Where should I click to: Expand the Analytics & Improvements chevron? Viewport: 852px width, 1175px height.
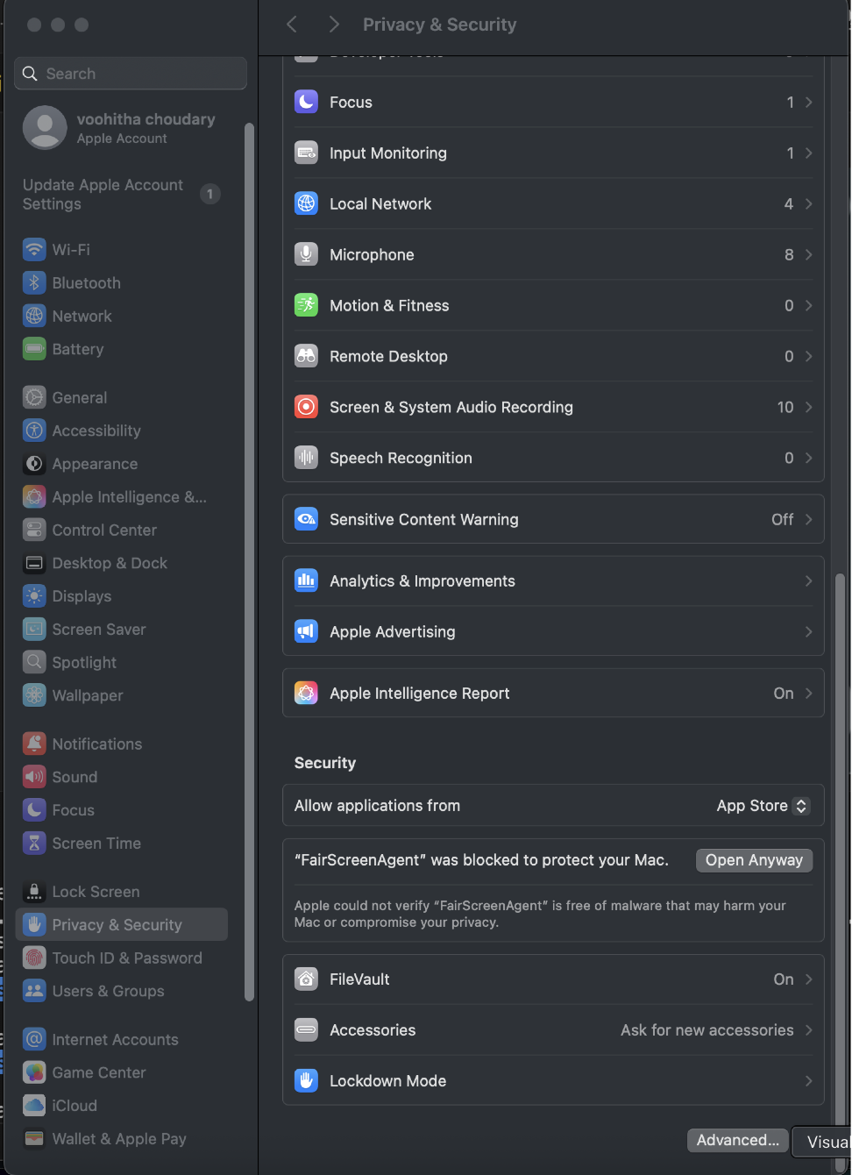click(808, 581)
